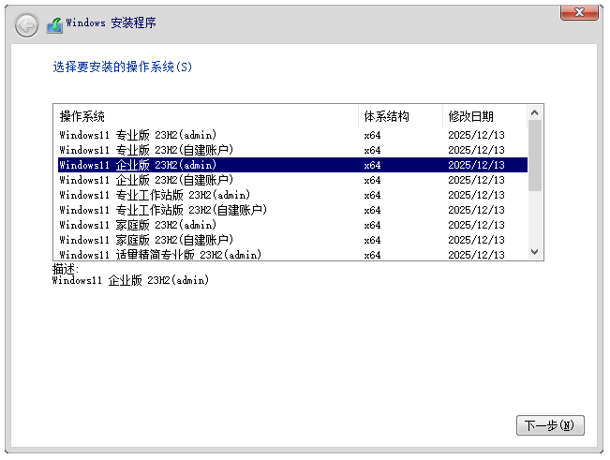Screen dimensions: 610x460
Task: Click the scrollbar down arrow
Action: click(534, 252)
